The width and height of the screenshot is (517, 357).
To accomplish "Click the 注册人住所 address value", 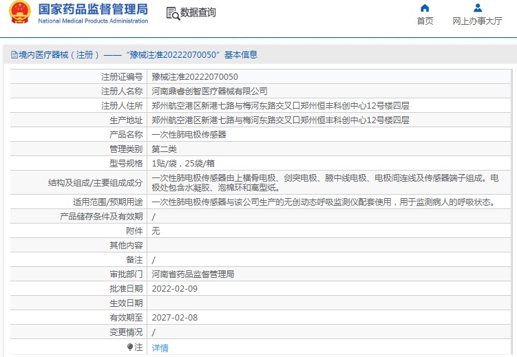I will coord(280,106).
